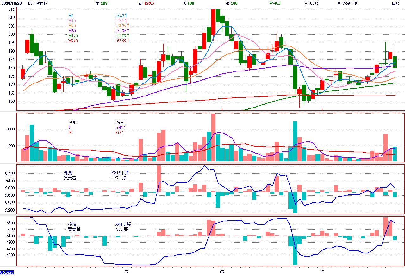This screenshot has width=405, height=278.
Task: Click the 10 month marker on timeline
Action: [322, 272]
